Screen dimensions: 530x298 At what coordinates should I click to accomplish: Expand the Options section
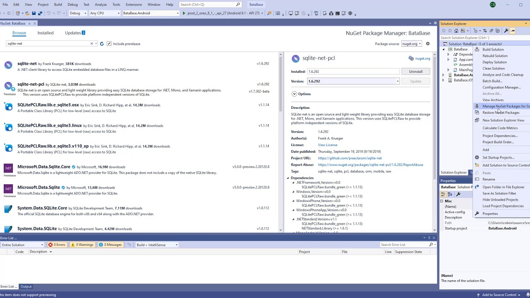(294, 94)
